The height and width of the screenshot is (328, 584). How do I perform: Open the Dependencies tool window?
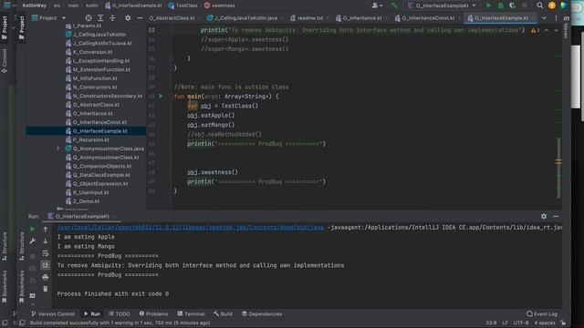[x=262, y=313]
